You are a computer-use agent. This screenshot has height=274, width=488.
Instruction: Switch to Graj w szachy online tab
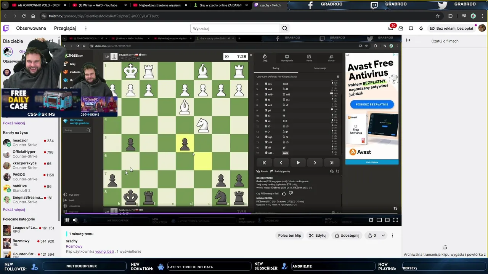[220, 5]
